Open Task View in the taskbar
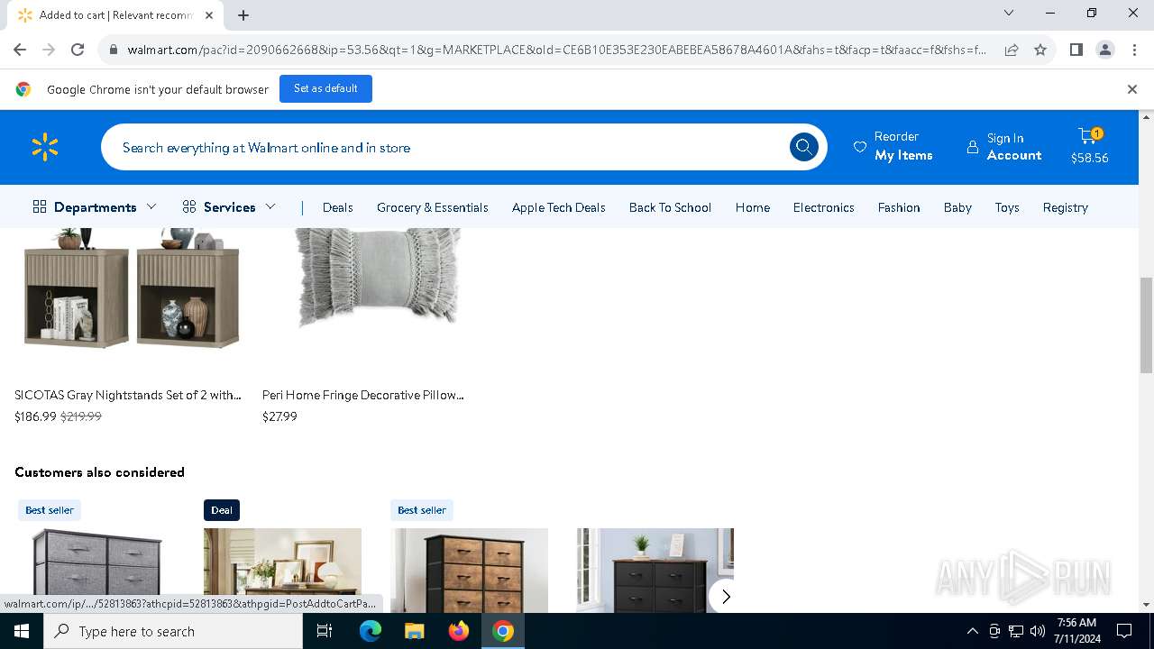1154x649 pixels. [x=325, y=631]
